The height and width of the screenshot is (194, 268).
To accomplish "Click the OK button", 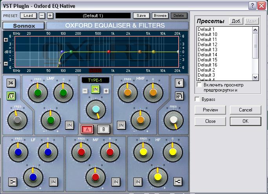I will click(246, 121).
